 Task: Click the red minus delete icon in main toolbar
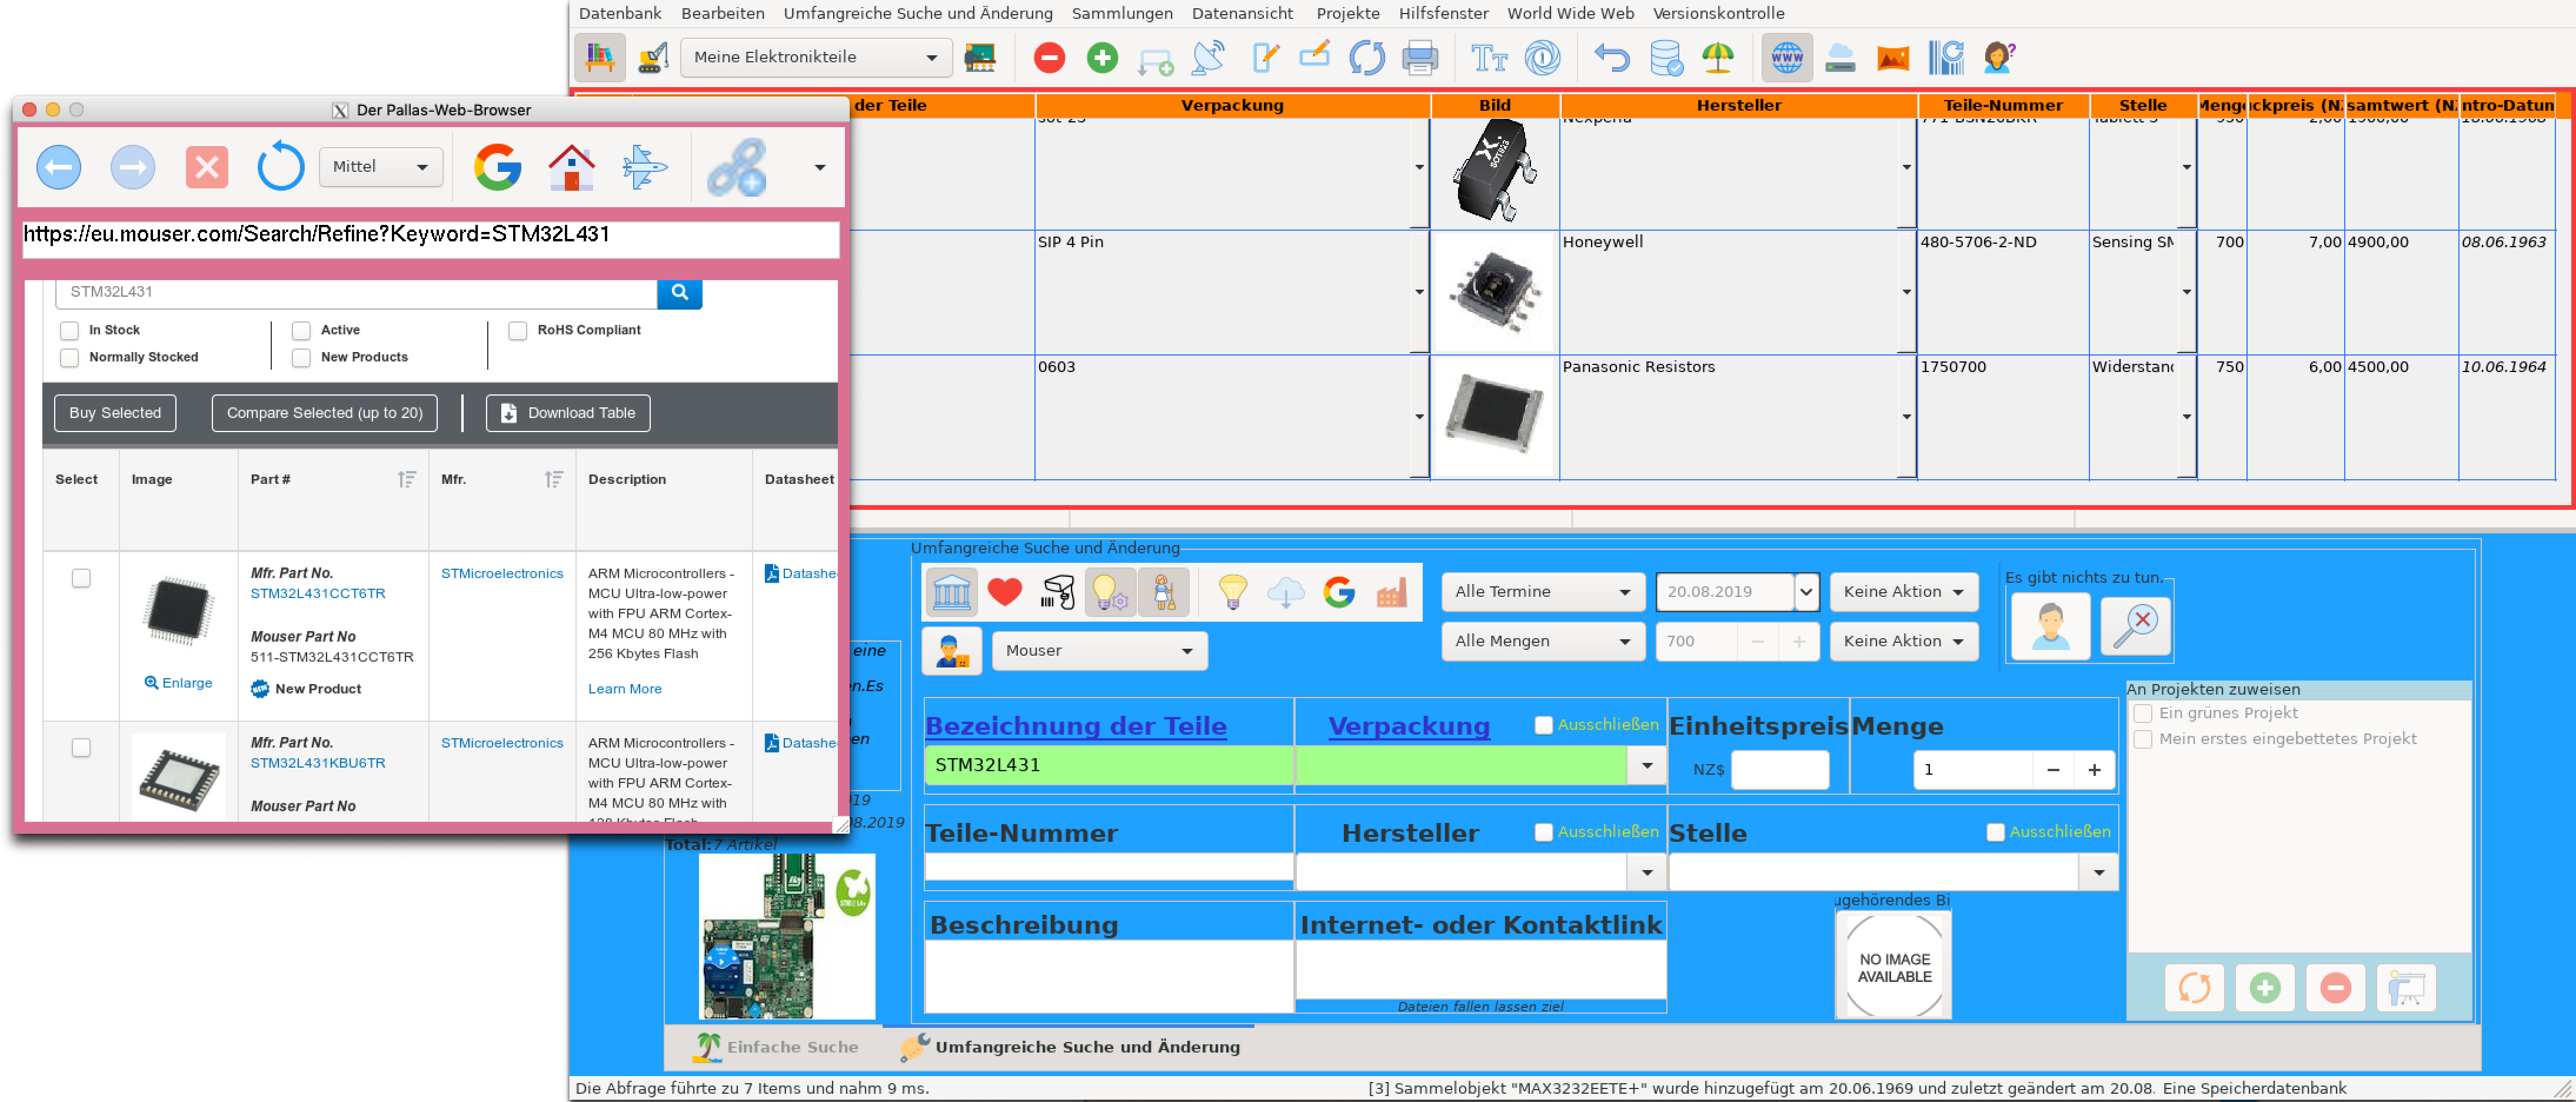(1049, 58)
